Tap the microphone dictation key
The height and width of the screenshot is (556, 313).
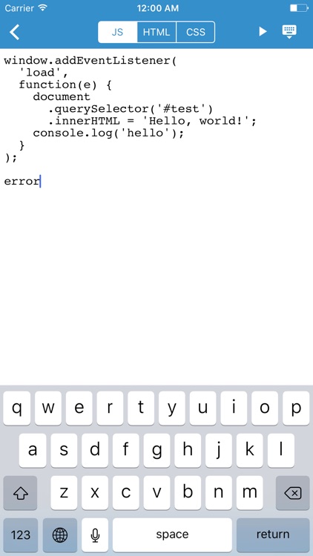(95, 535)
